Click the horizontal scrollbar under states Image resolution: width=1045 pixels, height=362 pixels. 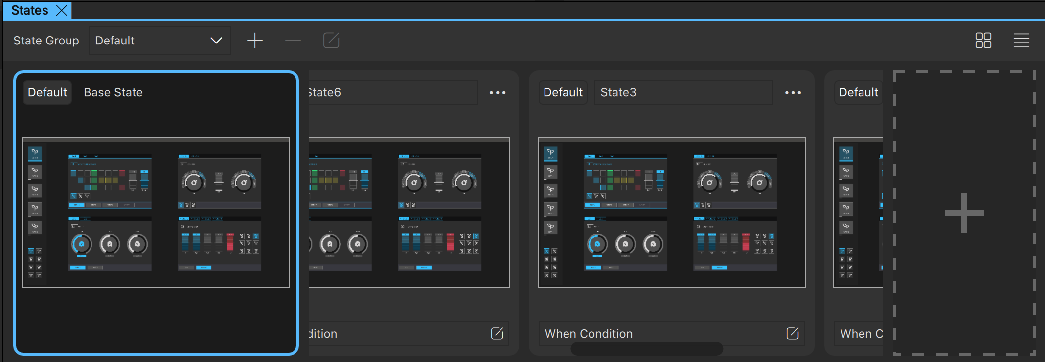click(646, 349)
